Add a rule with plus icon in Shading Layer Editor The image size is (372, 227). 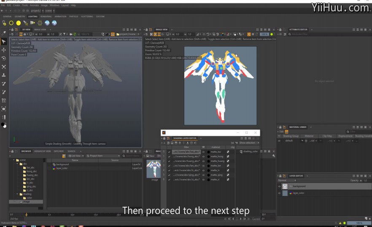[x=164, y=143]
